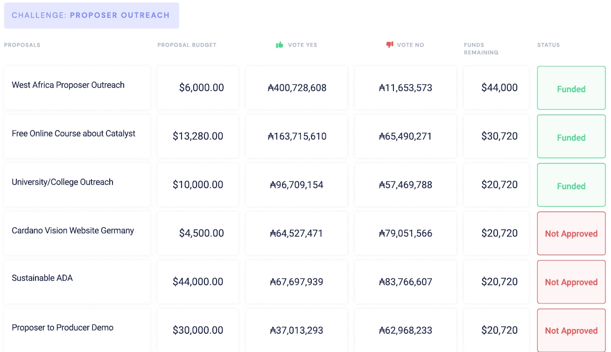Open Cardano Vision Website Germany proposal

pos(73,230)
